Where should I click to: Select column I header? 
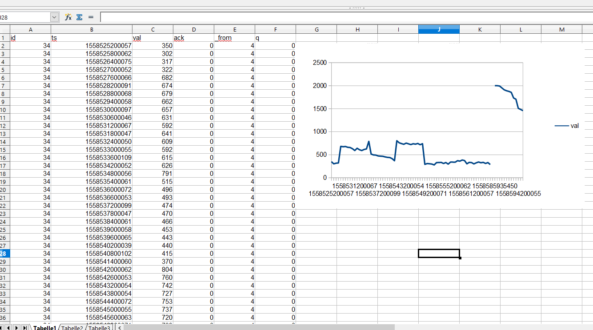(398, 29)
